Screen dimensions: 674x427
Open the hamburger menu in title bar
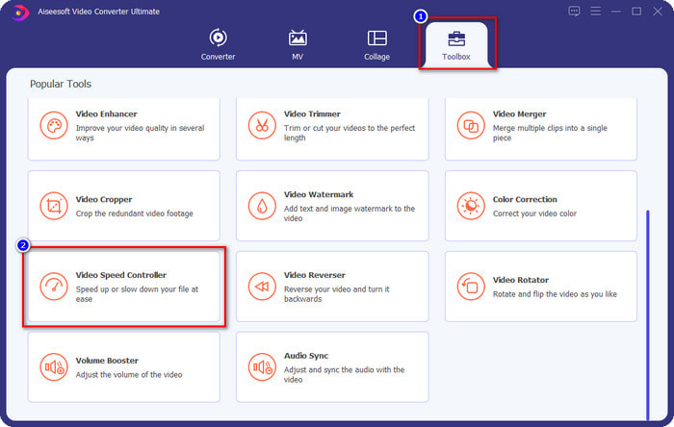pyautogui.click(x=596, y=12)
